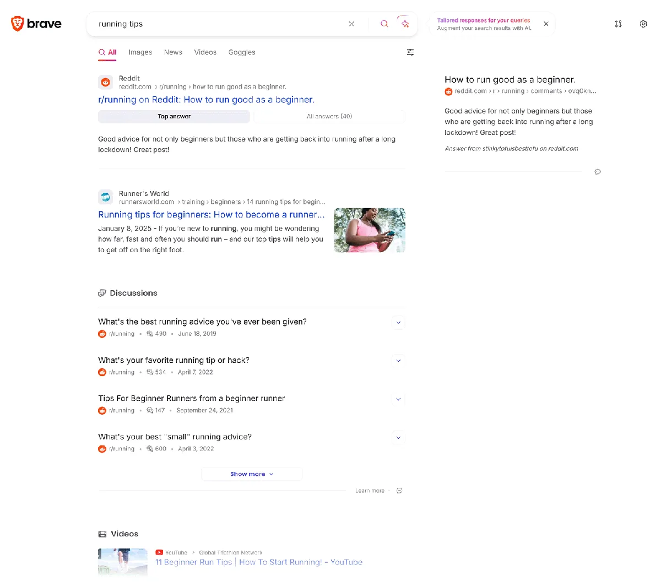The image size is (661, 582).
Task: Click 'Answer from stinkytofuisbesttofu on reddit.com' text
Action: (x=511, y=149)
